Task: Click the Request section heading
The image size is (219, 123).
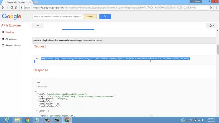Action: pyautogui.click(x=40, y=46)
